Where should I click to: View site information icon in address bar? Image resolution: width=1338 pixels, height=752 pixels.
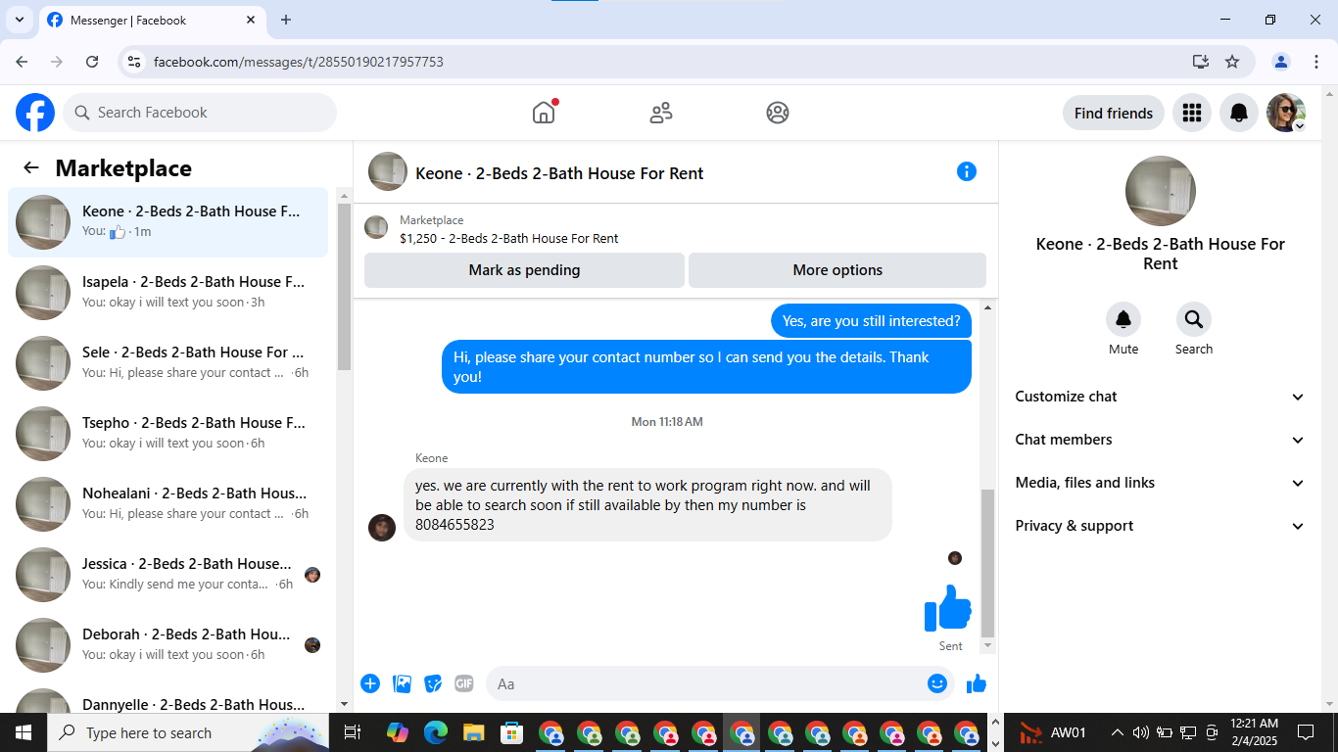[x=135, y=62]
